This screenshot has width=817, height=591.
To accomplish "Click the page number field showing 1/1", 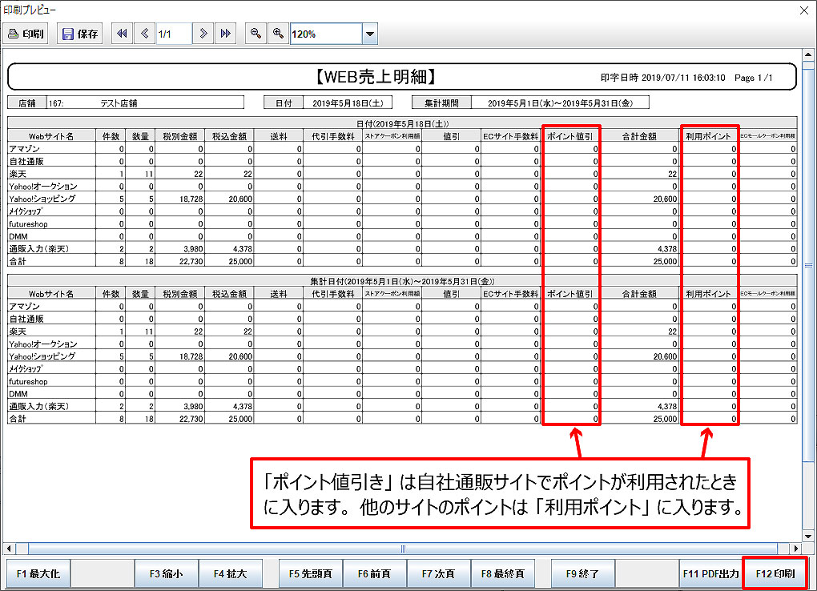I will tap(173, 34).
